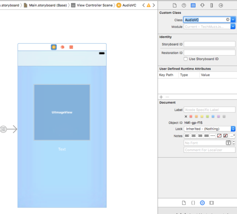Open the Quick Help inspector
This screenshot has width=237, height=214.
pyautogui.click(x=184, y=6)
